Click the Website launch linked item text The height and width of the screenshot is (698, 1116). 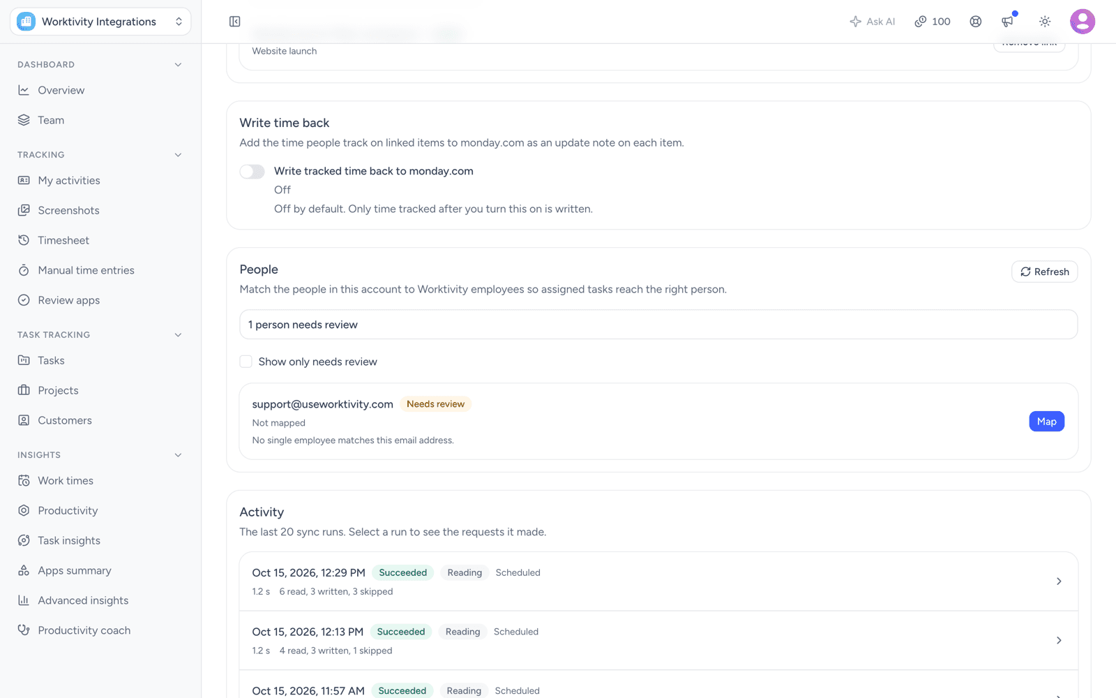[x=285, y=51]
